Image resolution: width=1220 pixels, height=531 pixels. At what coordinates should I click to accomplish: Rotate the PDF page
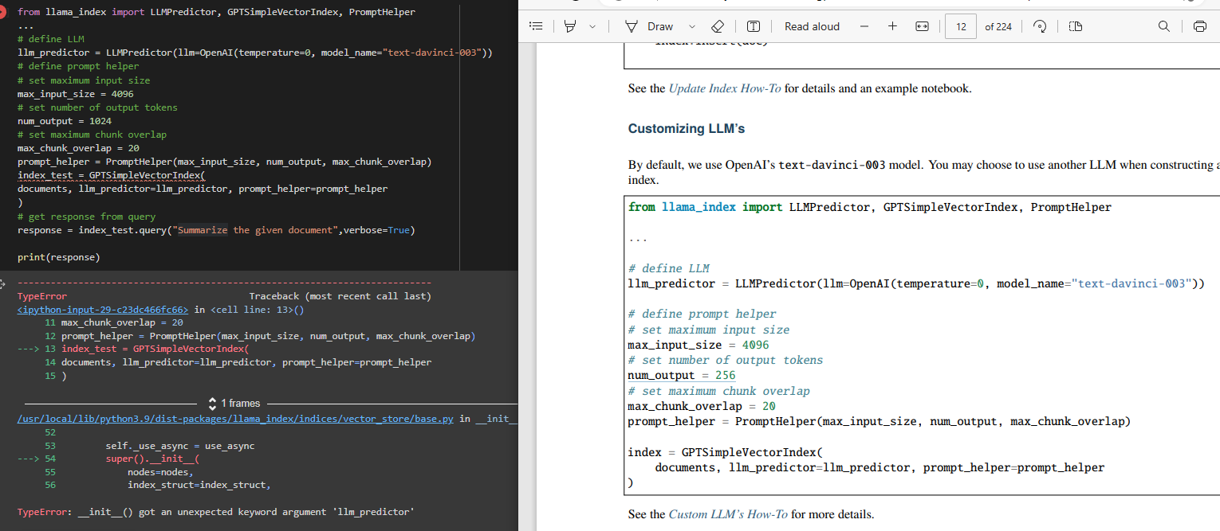1039,25
